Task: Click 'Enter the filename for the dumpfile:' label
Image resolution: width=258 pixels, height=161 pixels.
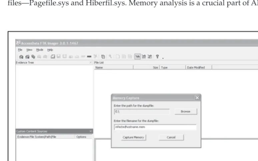Action: point(136,121)
